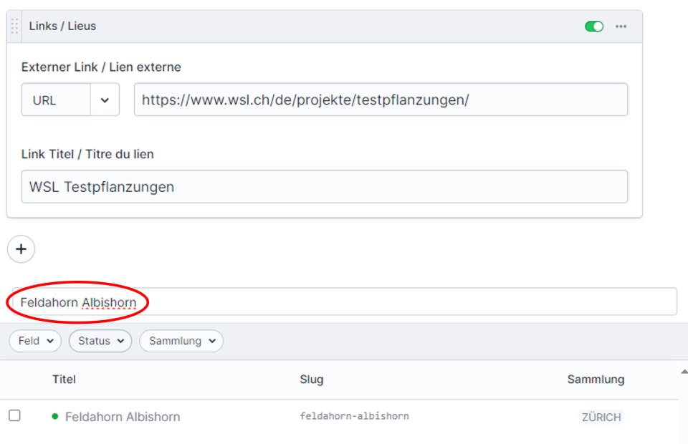Open the Feld filter dropdown
This screenshot has width=688, height=444.
pyautogui.click(x=35, y=341)
